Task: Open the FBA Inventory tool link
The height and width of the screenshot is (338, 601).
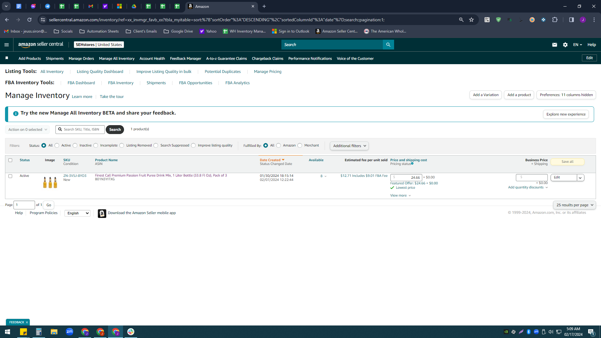Action: 121,83
